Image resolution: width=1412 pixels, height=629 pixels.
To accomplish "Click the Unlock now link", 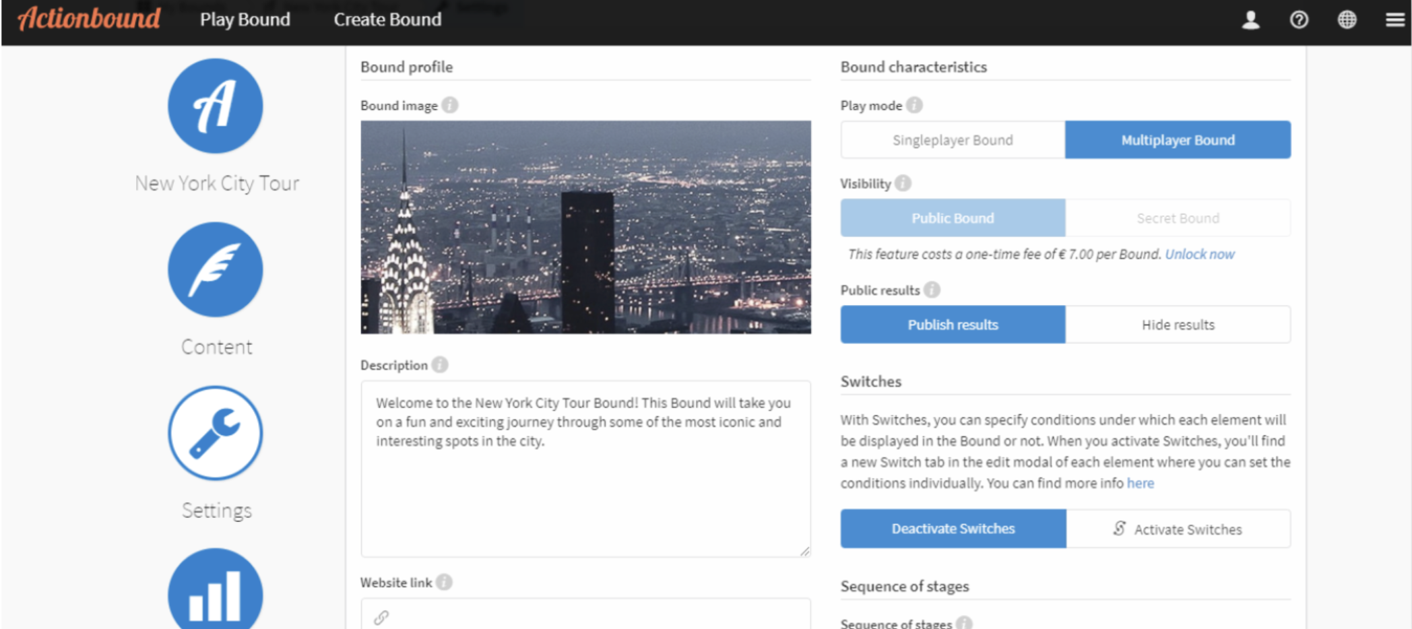I will (x=1200, y=254).
